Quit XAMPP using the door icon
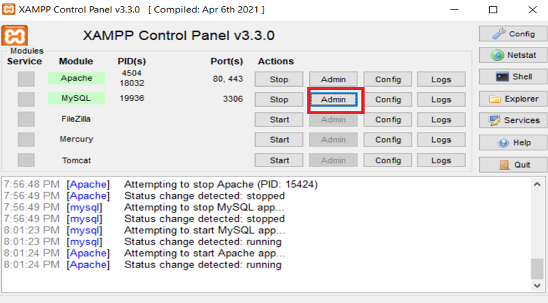 (504, 165)
